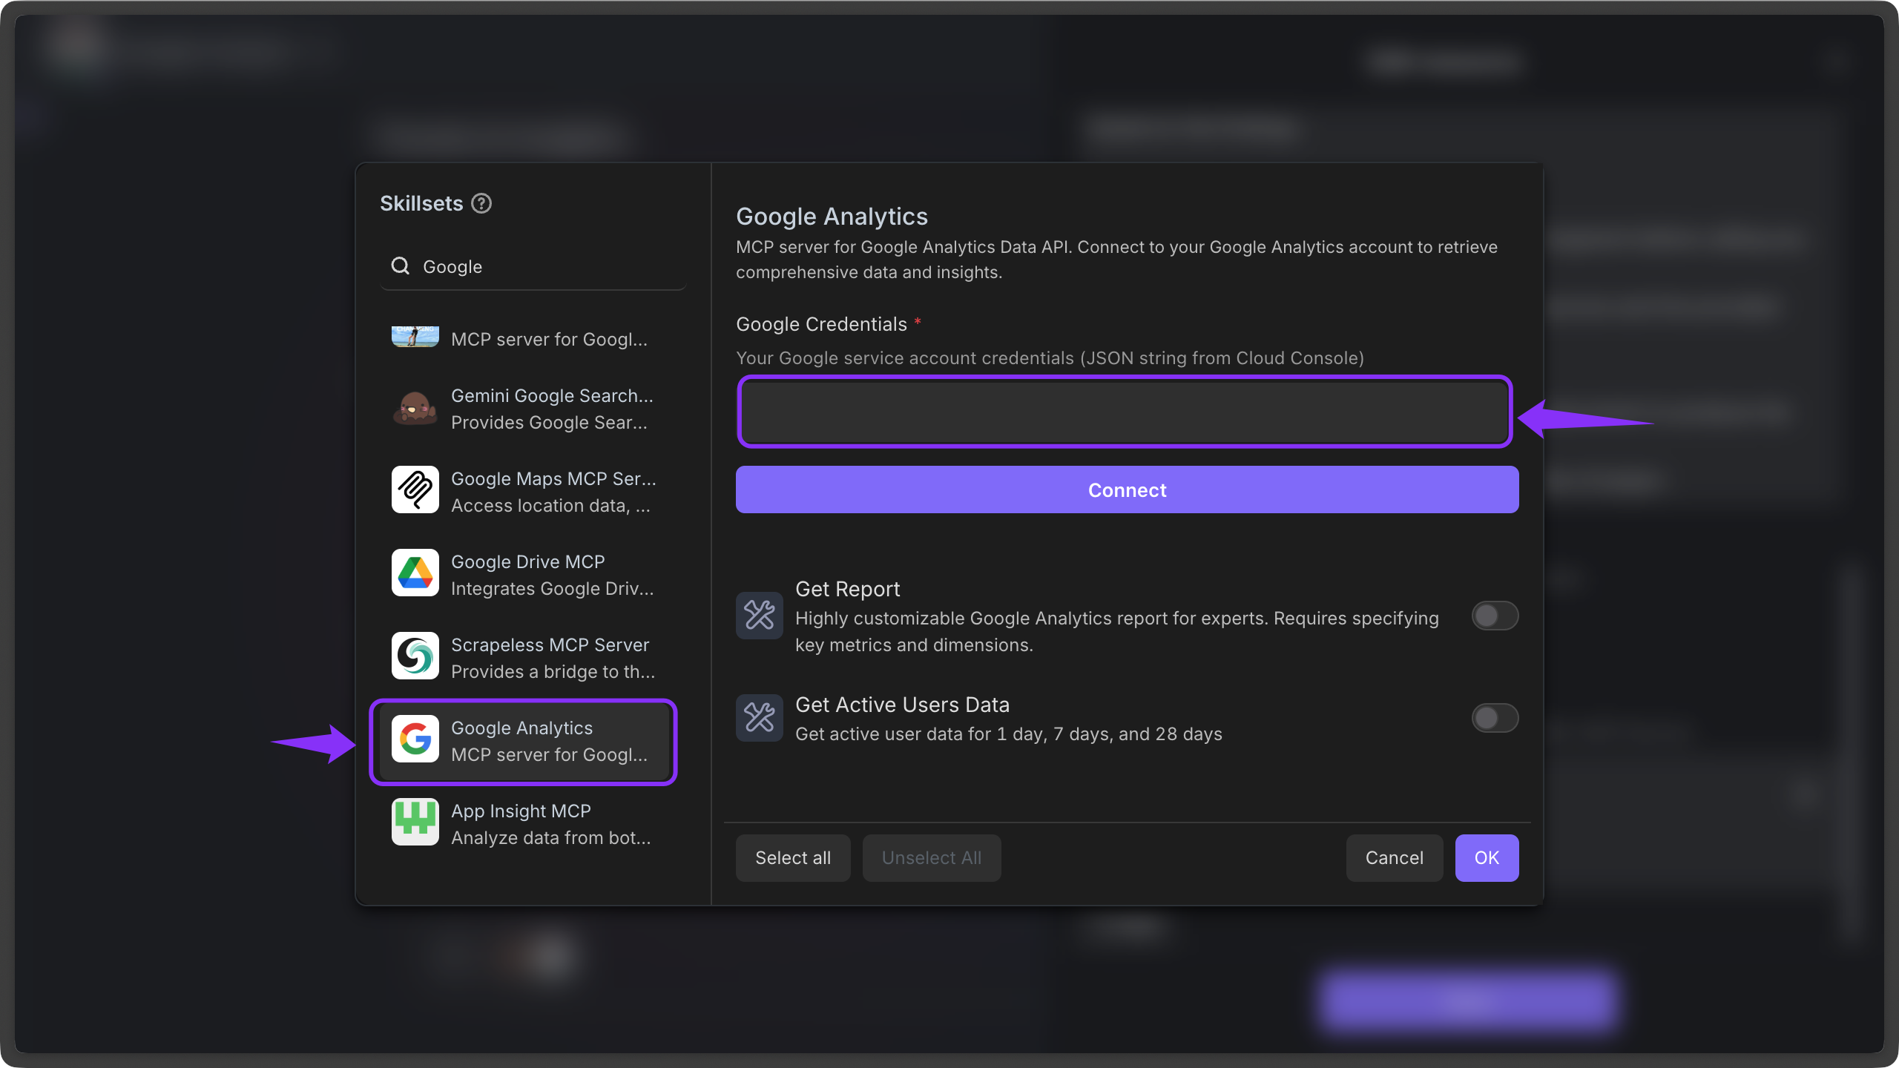Click Select all
This screenshot has height=1068, width=1899.
pyautogui.click(x=792, y=857)
